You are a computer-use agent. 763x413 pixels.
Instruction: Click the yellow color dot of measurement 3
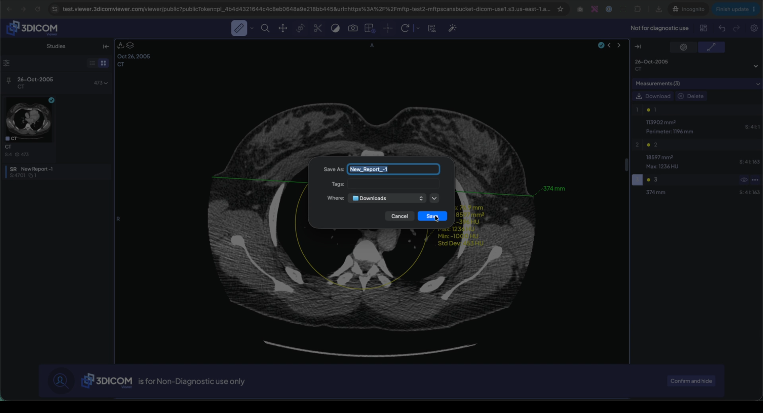click(x=649, y=179)
